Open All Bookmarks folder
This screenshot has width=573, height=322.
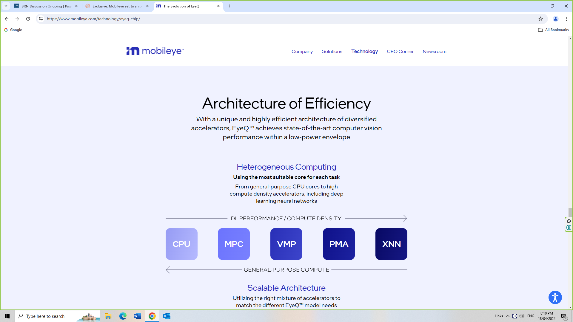(x=553, y=30)
